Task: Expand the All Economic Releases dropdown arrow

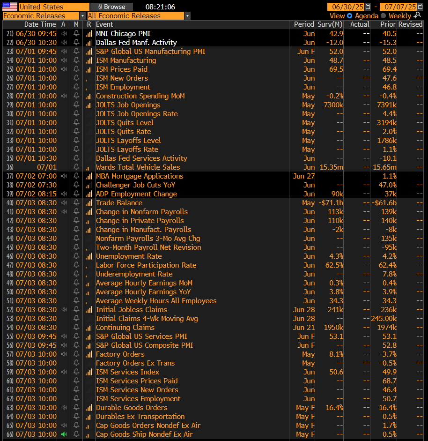Action: [x=187, y=16]
